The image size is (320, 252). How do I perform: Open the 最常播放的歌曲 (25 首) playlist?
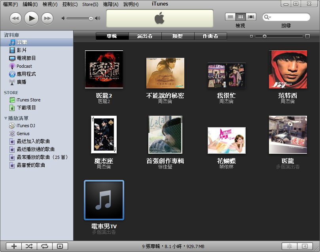pos(37,157)
